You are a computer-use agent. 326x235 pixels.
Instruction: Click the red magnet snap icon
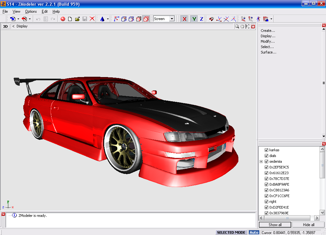coord(211,19)
